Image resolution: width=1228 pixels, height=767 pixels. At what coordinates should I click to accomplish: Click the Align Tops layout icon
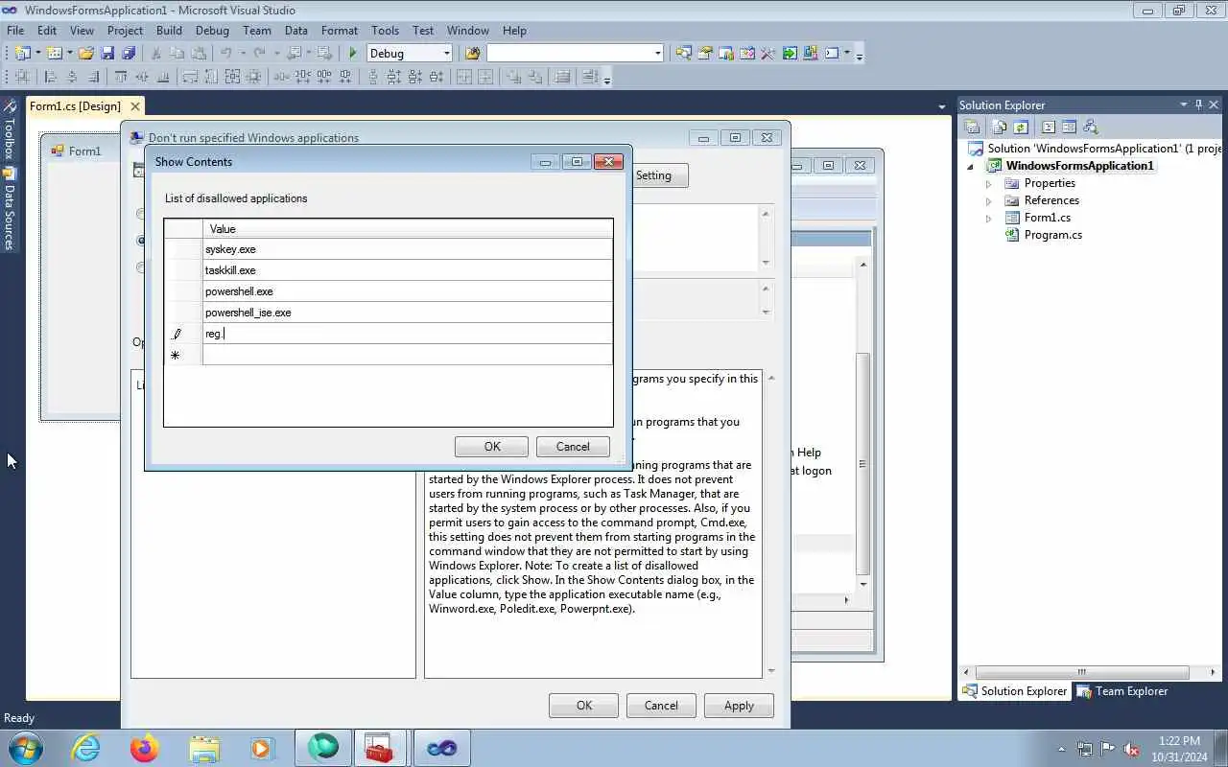click(121, 77)
